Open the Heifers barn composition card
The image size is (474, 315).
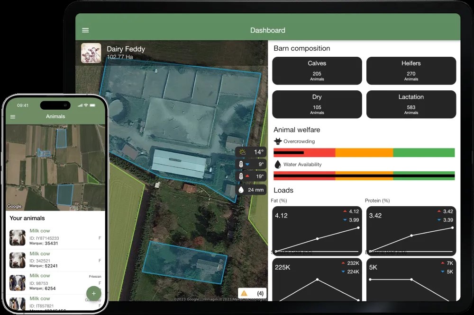point(411,70)
